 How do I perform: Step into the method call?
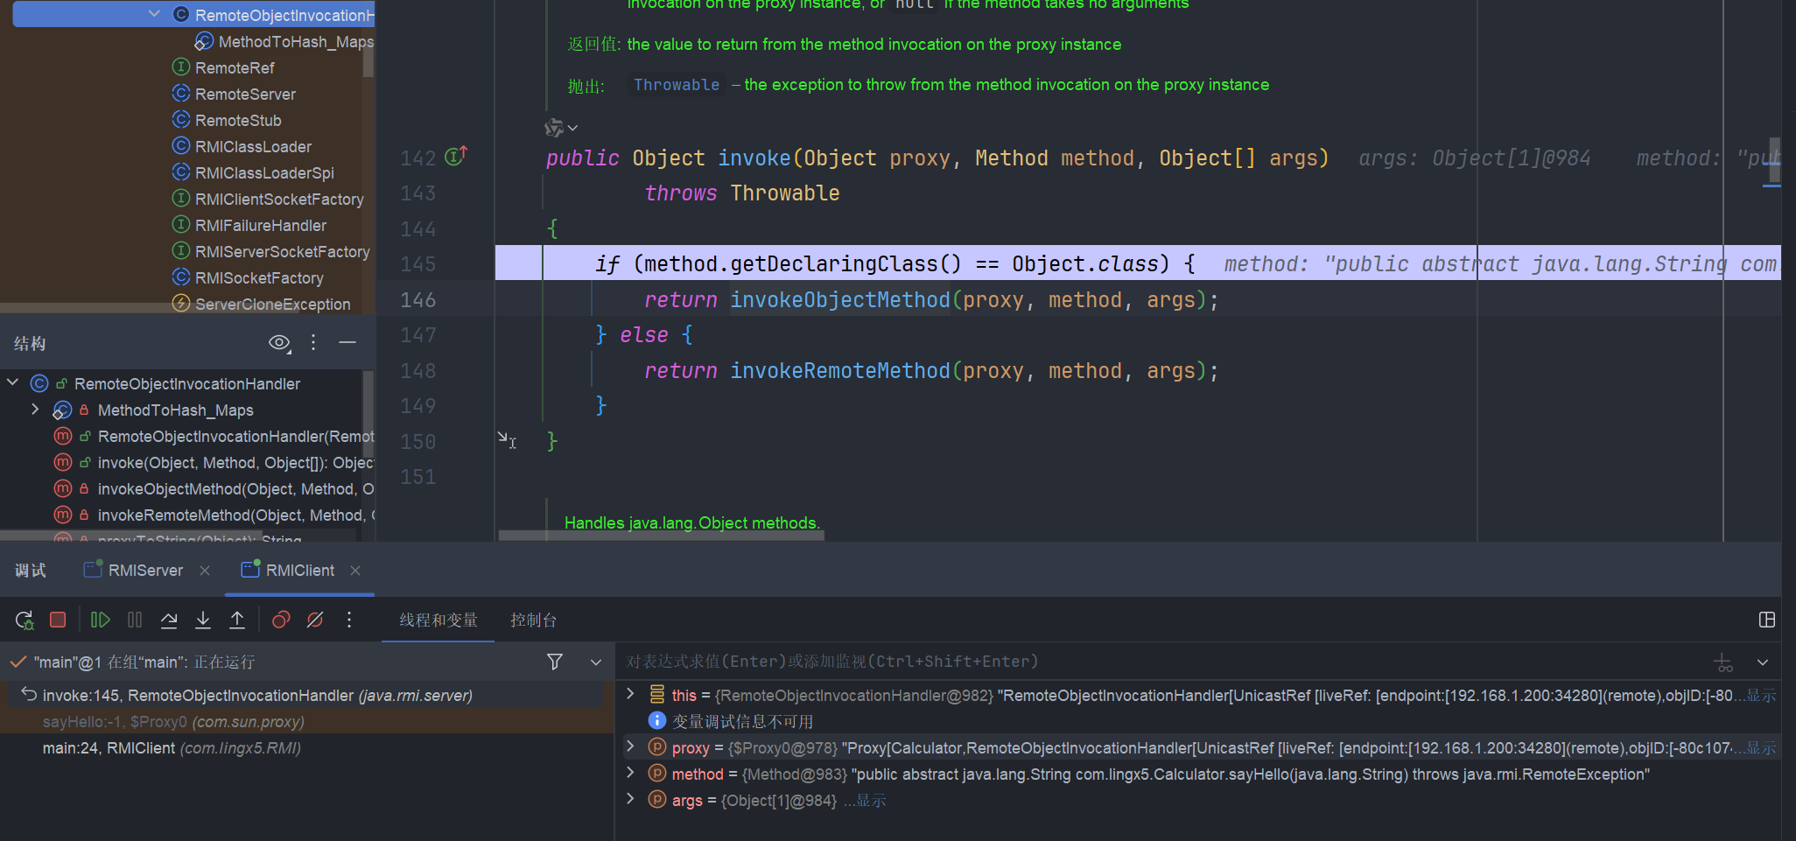(203, 620)
